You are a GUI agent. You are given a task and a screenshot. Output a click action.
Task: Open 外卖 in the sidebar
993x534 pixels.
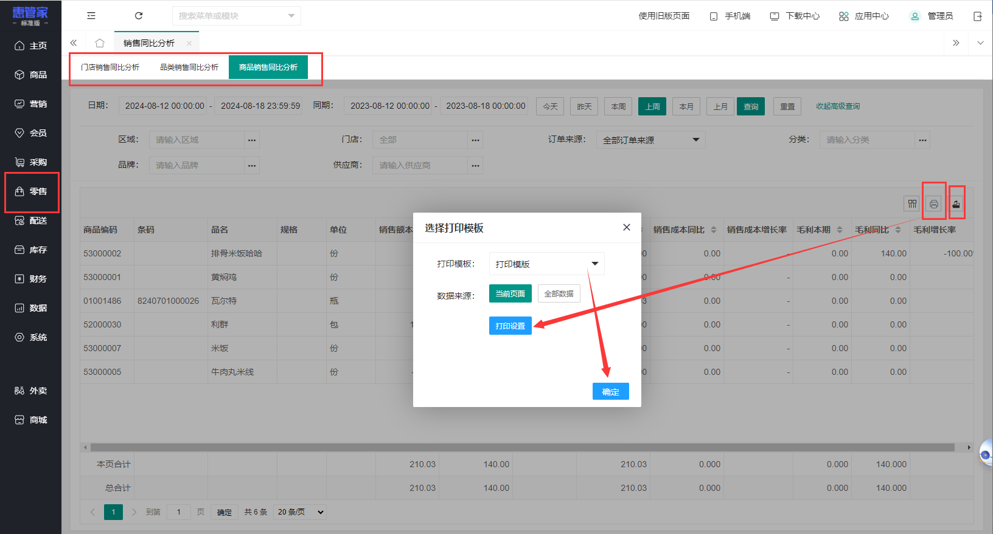point(30,391)
